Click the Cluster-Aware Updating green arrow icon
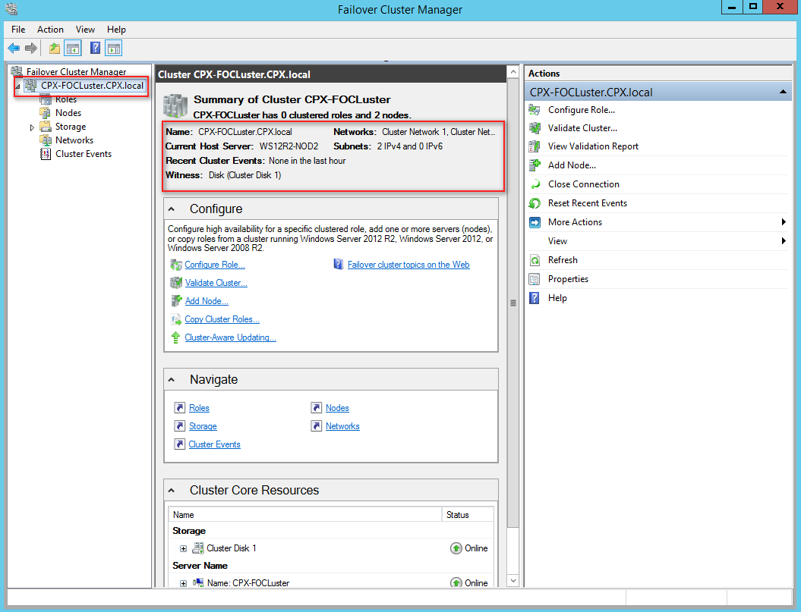Screen dimensions: 801x612 [175, 337]
